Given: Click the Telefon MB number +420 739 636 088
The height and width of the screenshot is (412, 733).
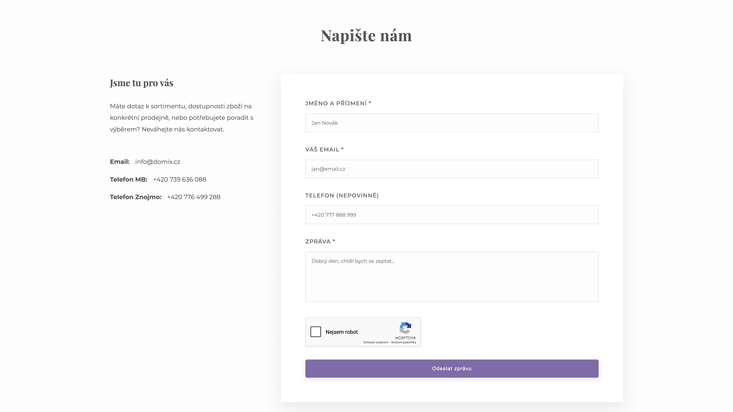Looking at the screenshot, I should coord(179,179).
